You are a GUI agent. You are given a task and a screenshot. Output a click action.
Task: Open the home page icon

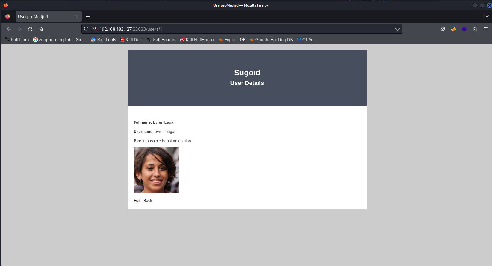pyautogui.click(x=41, y=29)
